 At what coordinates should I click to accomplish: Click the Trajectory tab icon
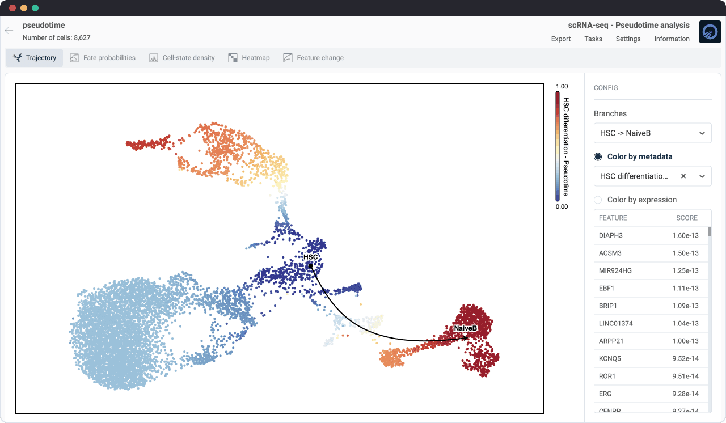(x=17, y=58)
